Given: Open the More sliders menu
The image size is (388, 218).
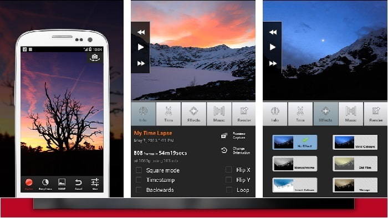Looking at the screenshot, I should [95, 182].
